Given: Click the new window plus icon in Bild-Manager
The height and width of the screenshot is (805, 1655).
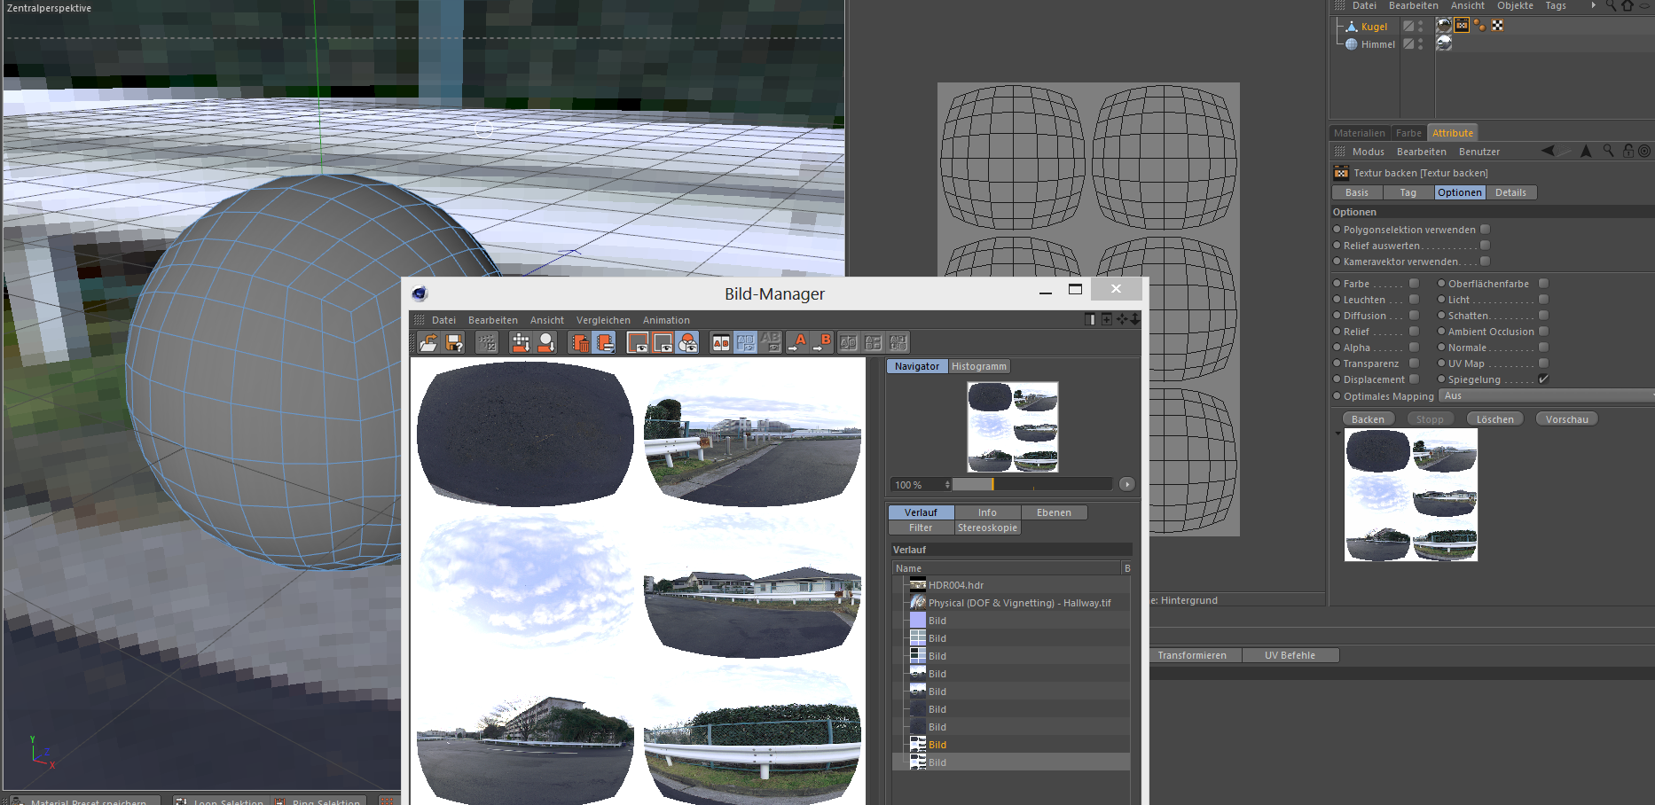Looking at the screenshot, I should [1107, 319].
